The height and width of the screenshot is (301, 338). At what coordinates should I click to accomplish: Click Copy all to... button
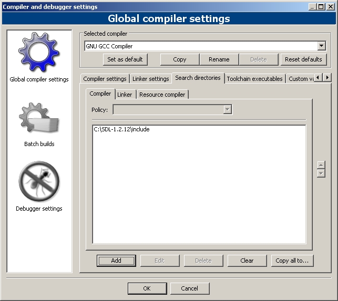(x=292, y=261)
